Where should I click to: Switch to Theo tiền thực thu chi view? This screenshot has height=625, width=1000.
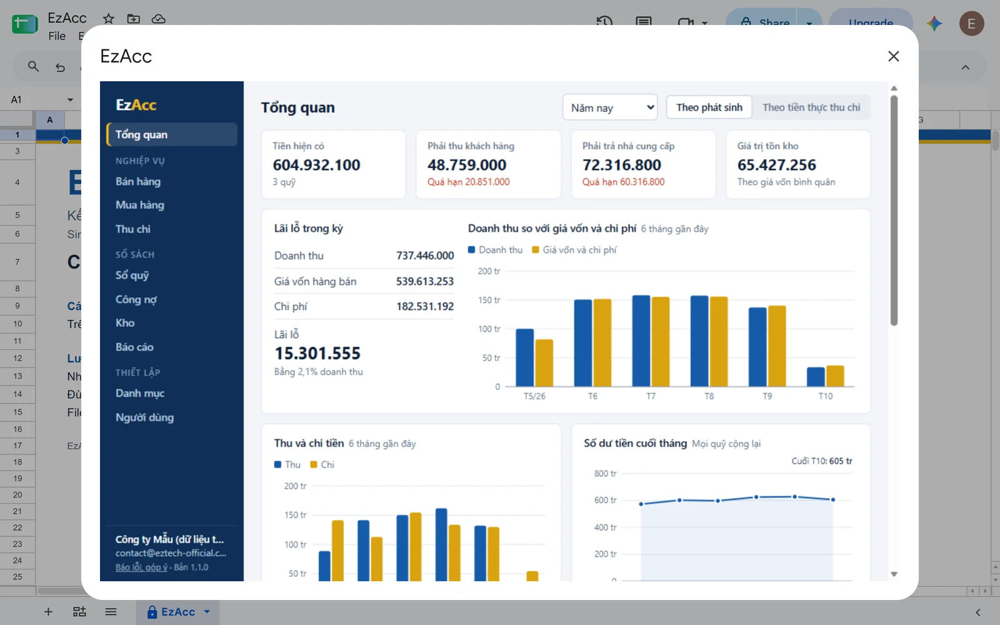pos(811,107)
